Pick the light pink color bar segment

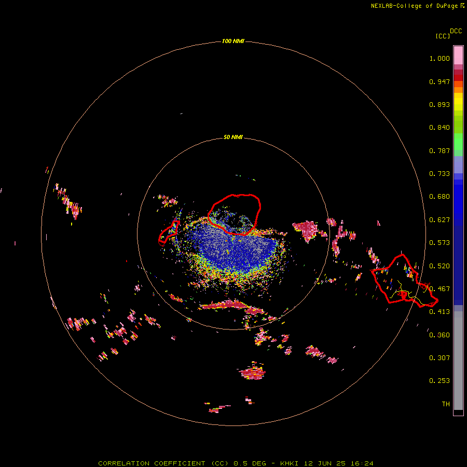click(x=458, y=56)
